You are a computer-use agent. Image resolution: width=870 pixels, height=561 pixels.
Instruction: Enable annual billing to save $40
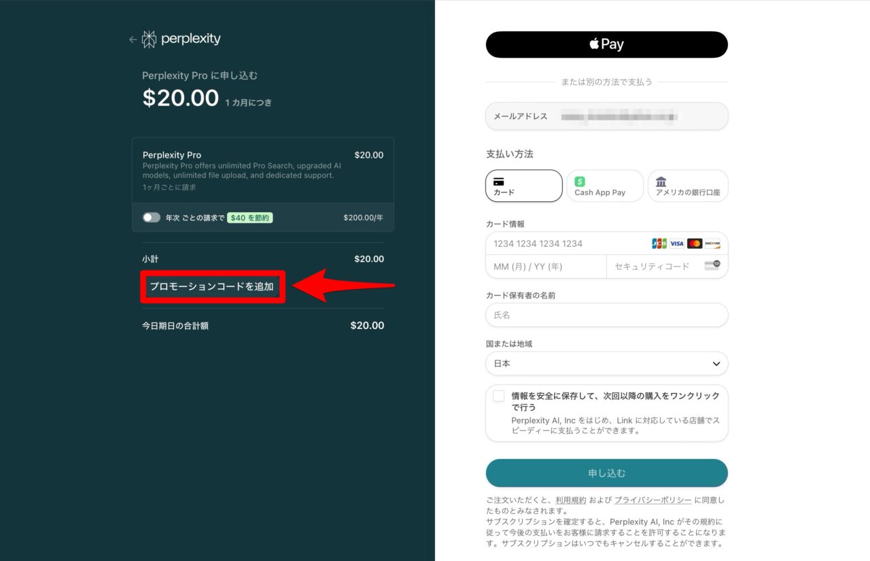(151, 218)
